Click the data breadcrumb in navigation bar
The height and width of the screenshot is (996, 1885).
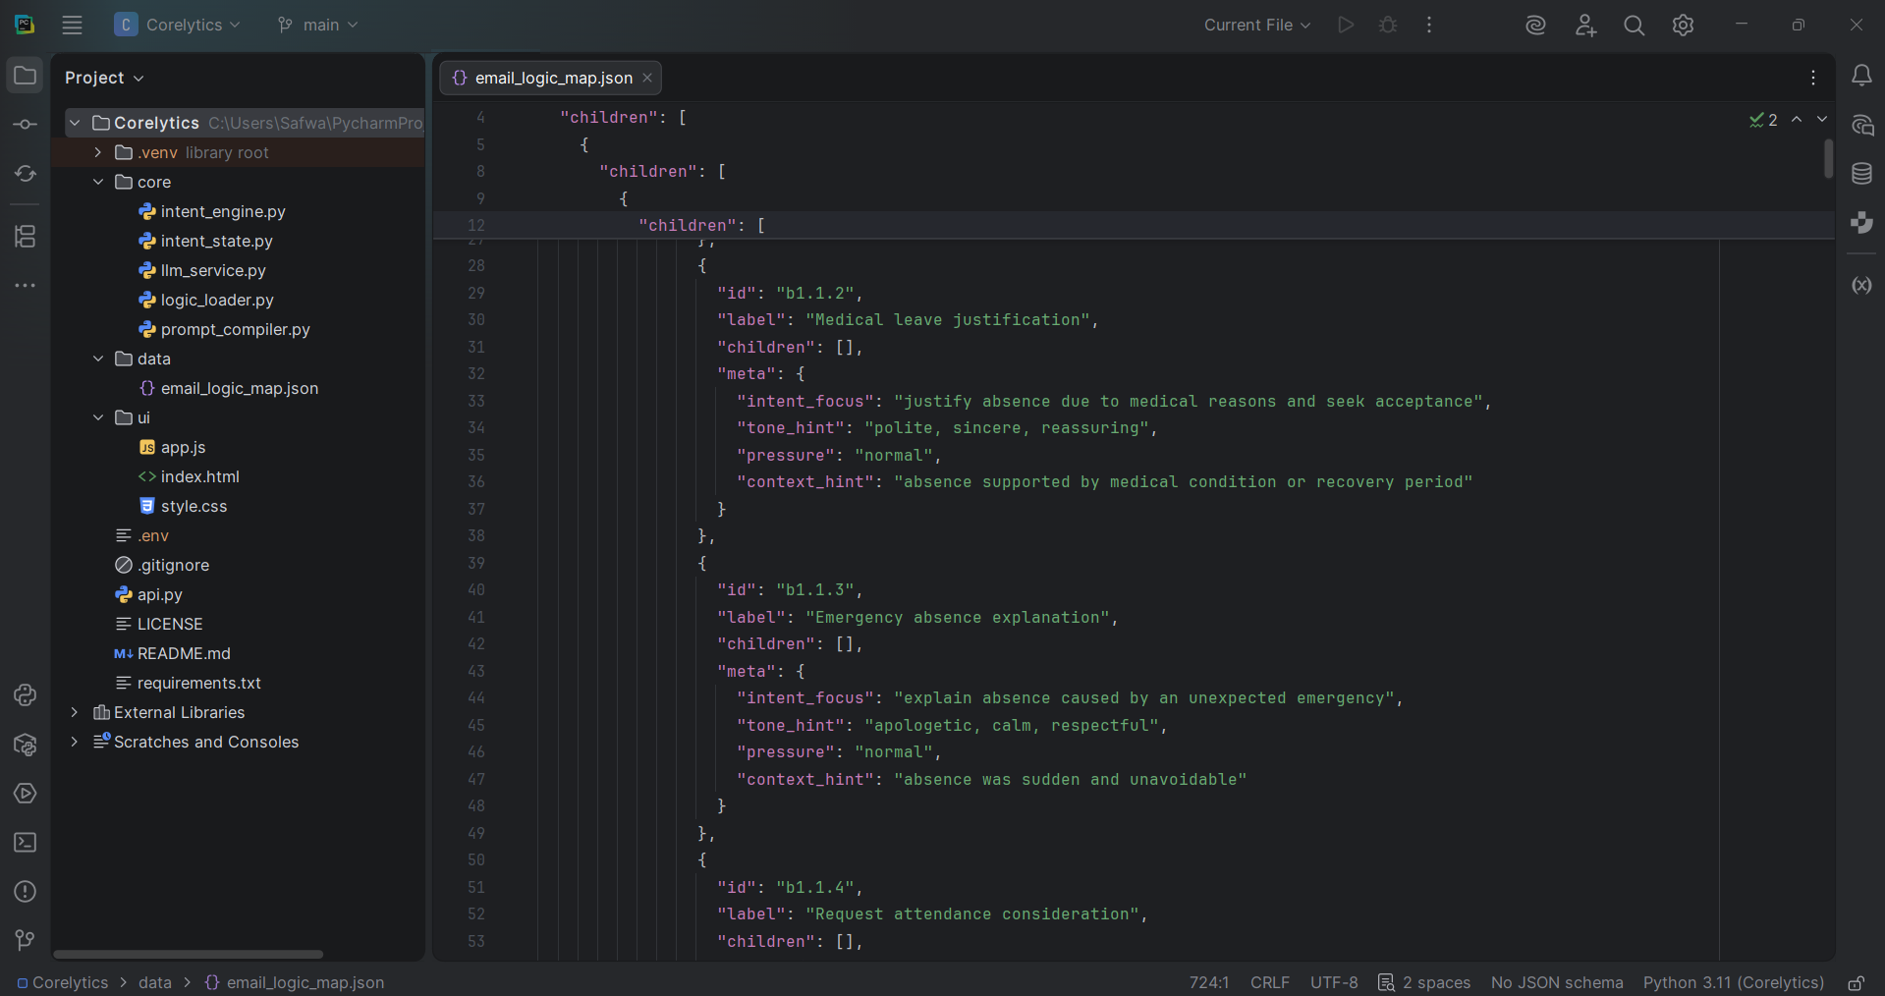click(155, 982)
